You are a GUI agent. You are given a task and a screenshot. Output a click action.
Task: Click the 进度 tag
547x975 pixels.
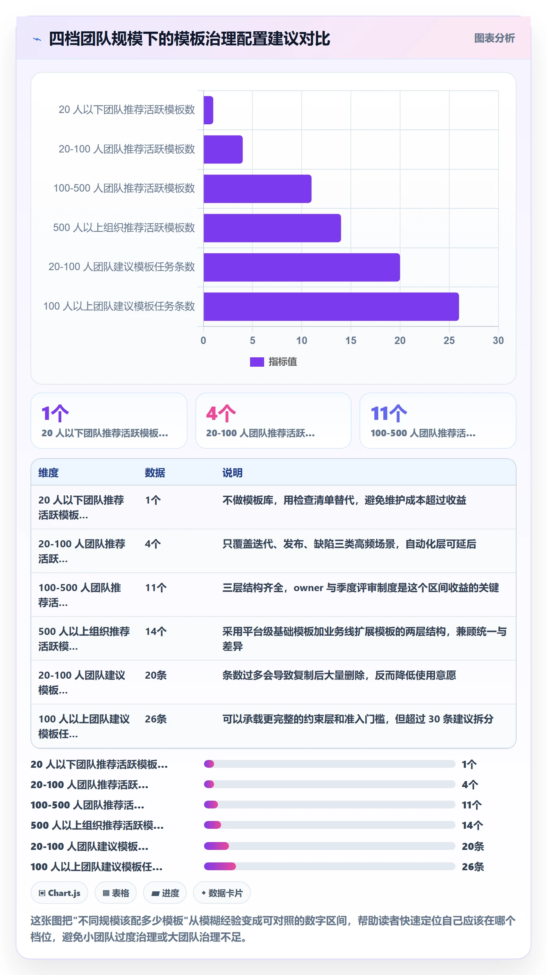point(165,893)
